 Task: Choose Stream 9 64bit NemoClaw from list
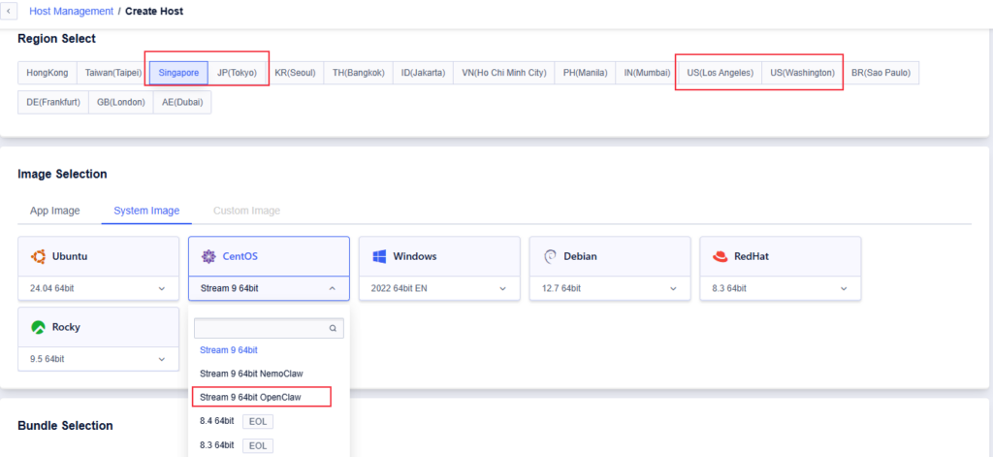tap(260, 374)
